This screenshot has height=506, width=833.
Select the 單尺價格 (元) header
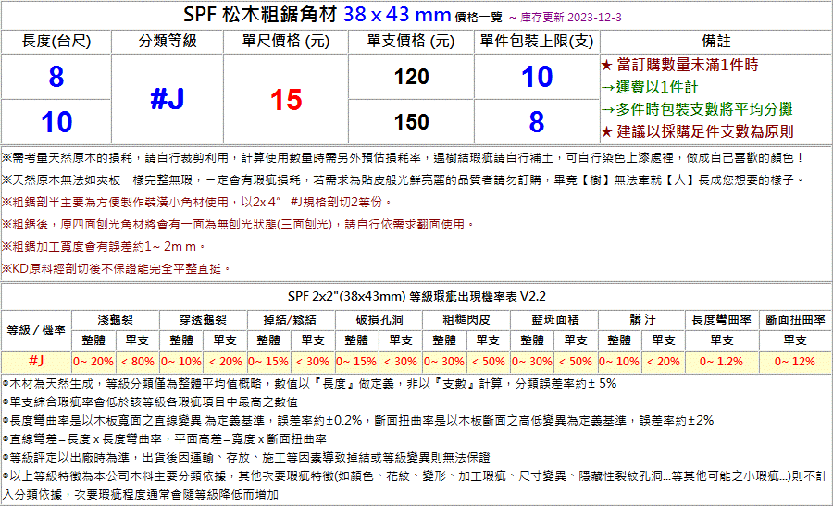(x=286, y=41)
